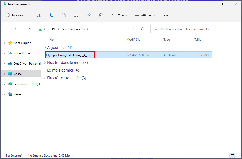Open the Nouveau menu button

point(17,15)
